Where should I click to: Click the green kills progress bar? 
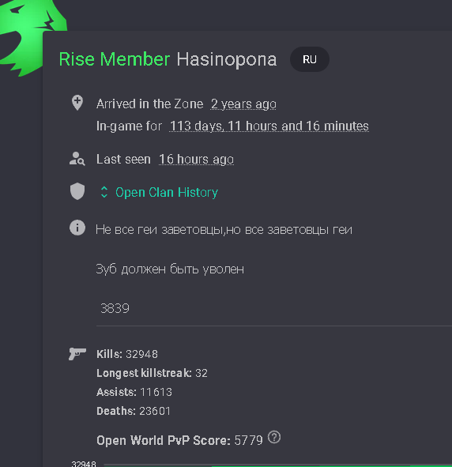click(332, 465)
